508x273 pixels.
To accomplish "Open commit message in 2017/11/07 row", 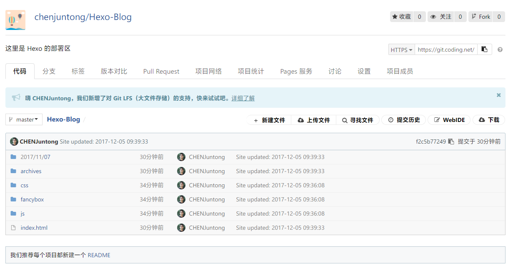I will tap(280, 157).
